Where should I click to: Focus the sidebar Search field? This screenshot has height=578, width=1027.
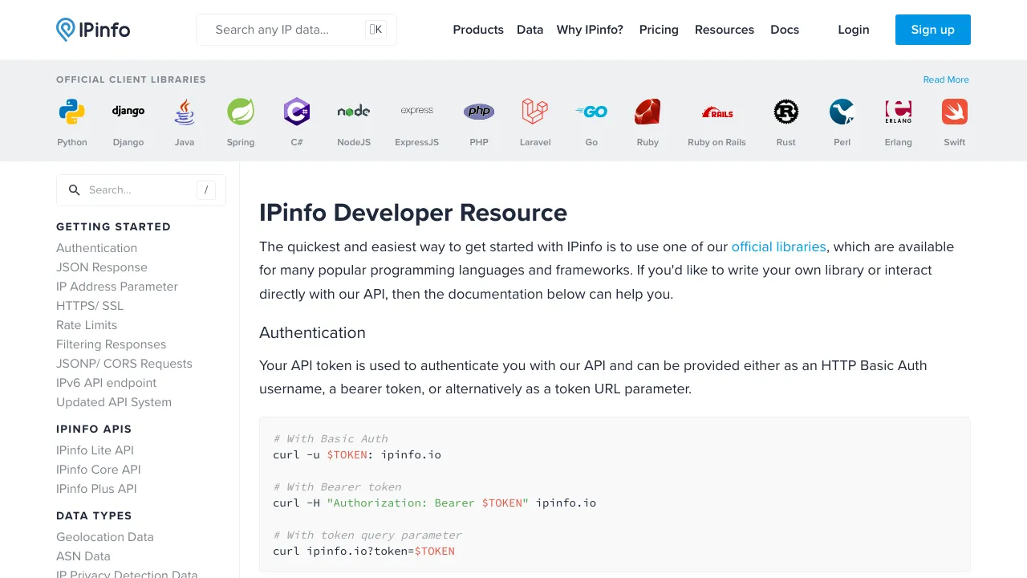141,190
